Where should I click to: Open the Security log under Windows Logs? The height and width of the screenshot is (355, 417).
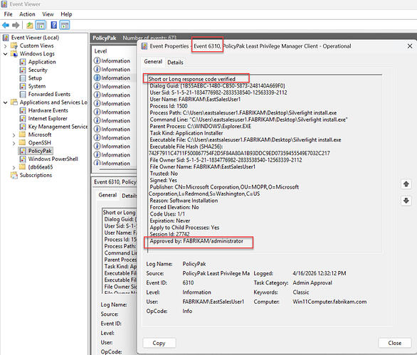click(38, 70)
